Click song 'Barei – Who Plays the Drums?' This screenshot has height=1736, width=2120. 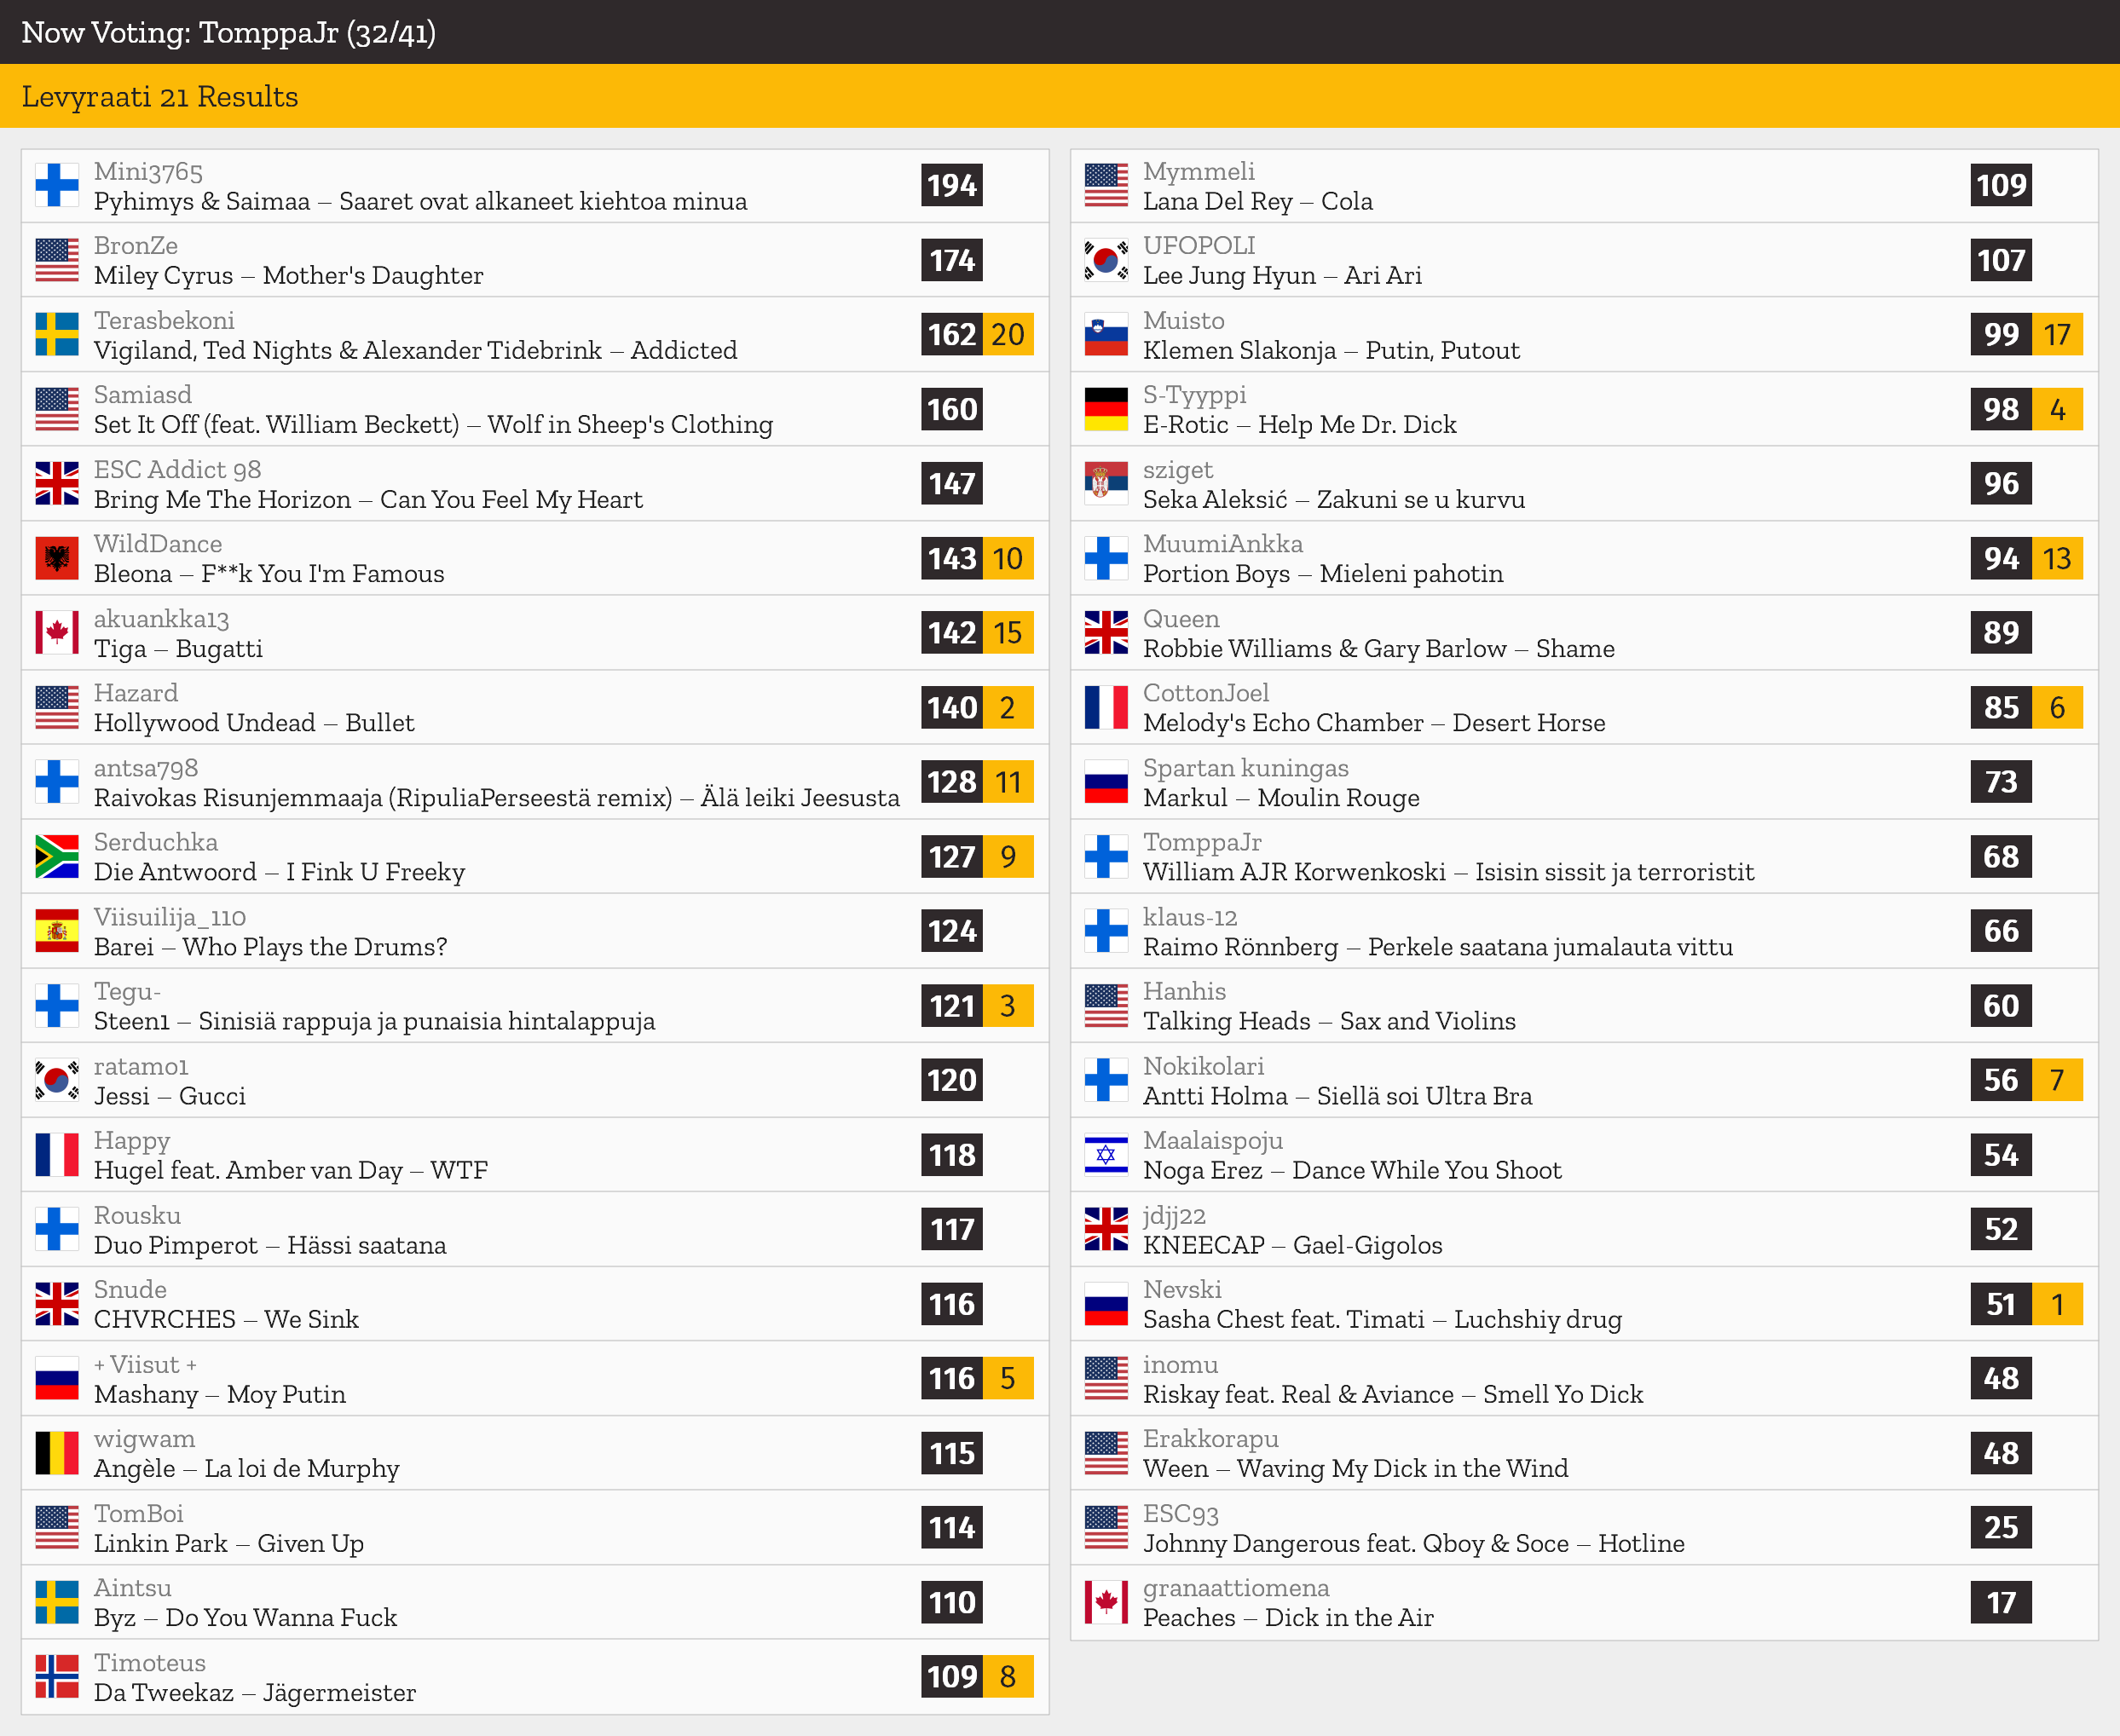tap(271, 947)
